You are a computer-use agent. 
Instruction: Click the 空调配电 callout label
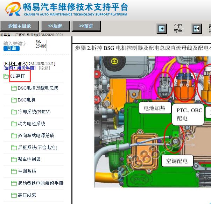[x=177, y=161]
